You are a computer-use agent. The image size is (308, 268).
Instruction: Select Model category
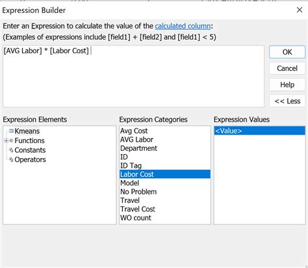click(165, 183)
